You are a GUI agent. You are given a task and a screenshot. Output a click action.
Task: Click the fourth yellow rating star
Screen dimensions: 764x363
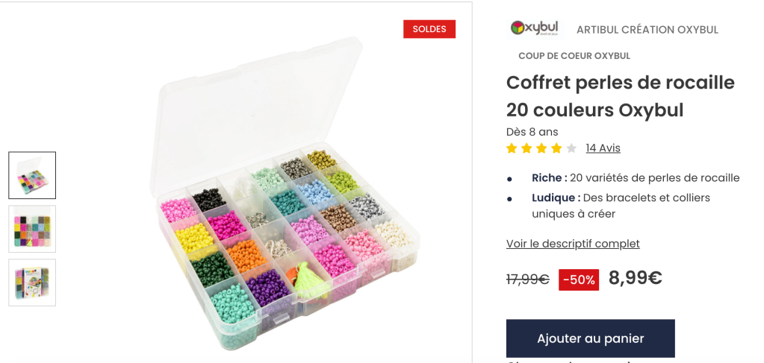pos(556,148)
